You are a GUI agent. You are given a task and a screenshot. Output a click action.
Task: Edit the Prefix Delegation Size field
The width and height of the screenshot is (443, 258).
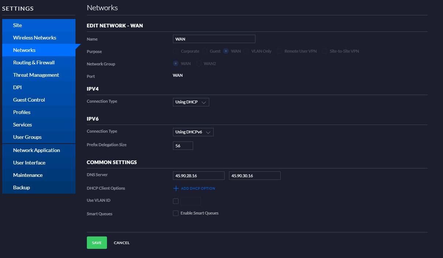(x=183, y=145)
